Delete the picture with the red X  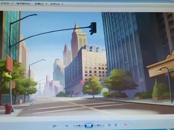coord(125,125)
